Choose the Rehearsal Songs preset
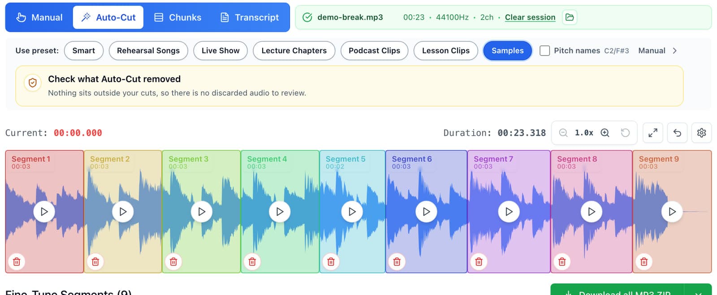 [148, 51]
